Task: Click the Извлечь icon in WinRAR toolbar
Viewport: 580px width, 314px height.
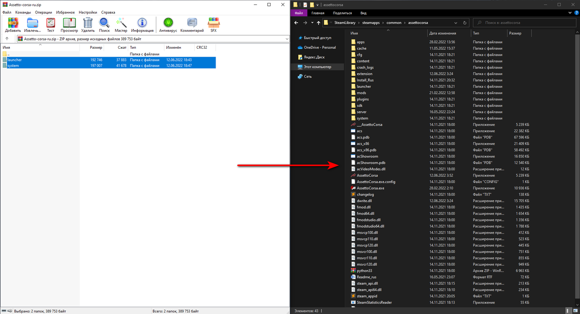Action: click(x=32, y=24)
